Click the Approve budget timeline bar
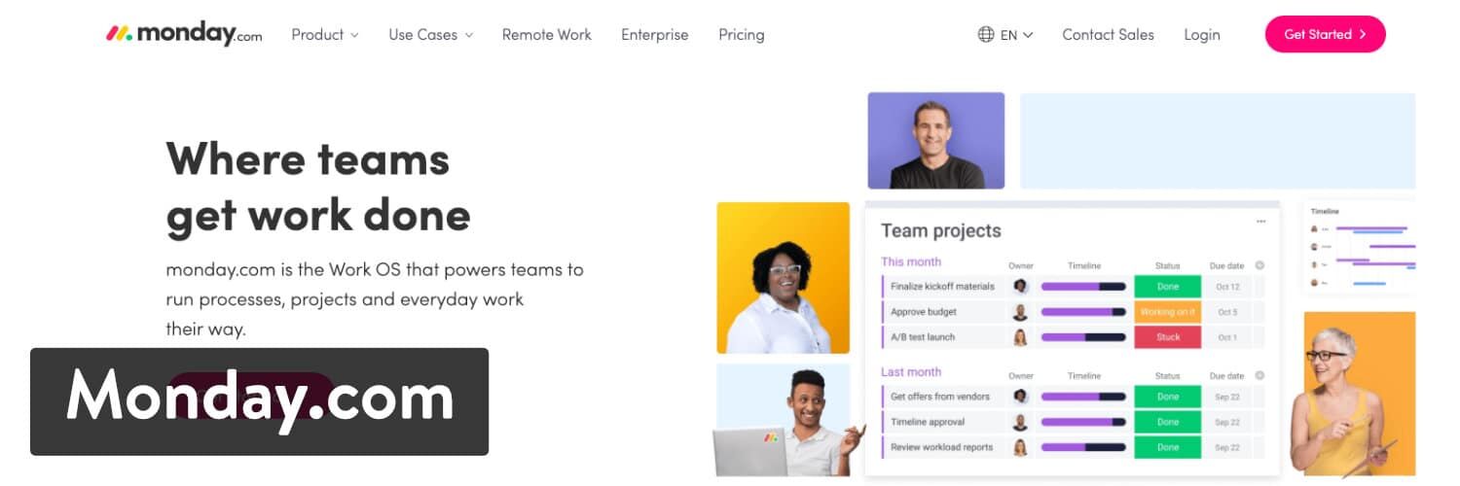The image size is (1460, 486). click(x=1083, y=312)
